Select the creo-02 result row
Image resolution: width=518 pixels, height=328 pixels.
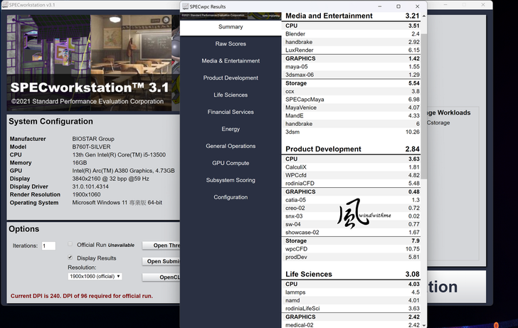coord(352,208)
